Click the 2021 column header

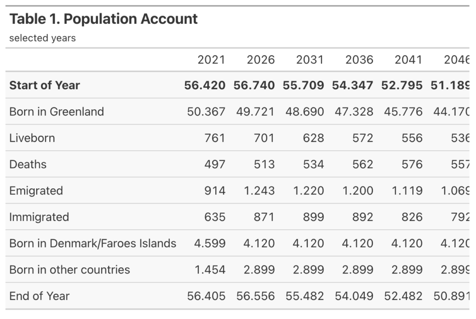[212, 60]
